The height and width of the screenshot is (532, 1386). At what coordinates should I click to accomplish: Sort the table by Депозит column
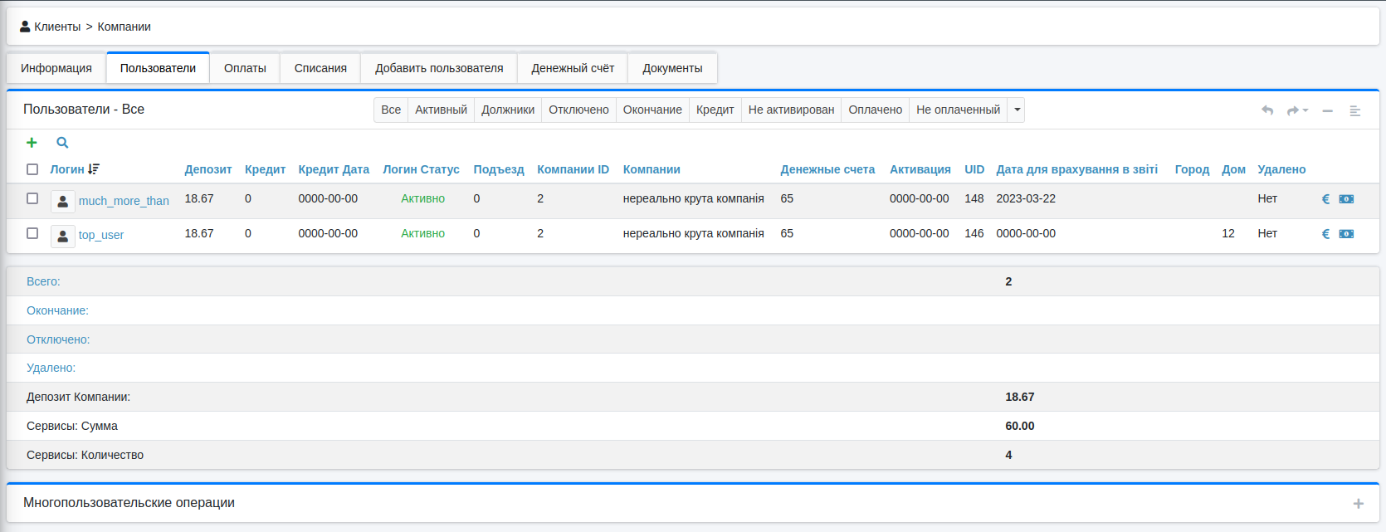[x=208, y=169]
